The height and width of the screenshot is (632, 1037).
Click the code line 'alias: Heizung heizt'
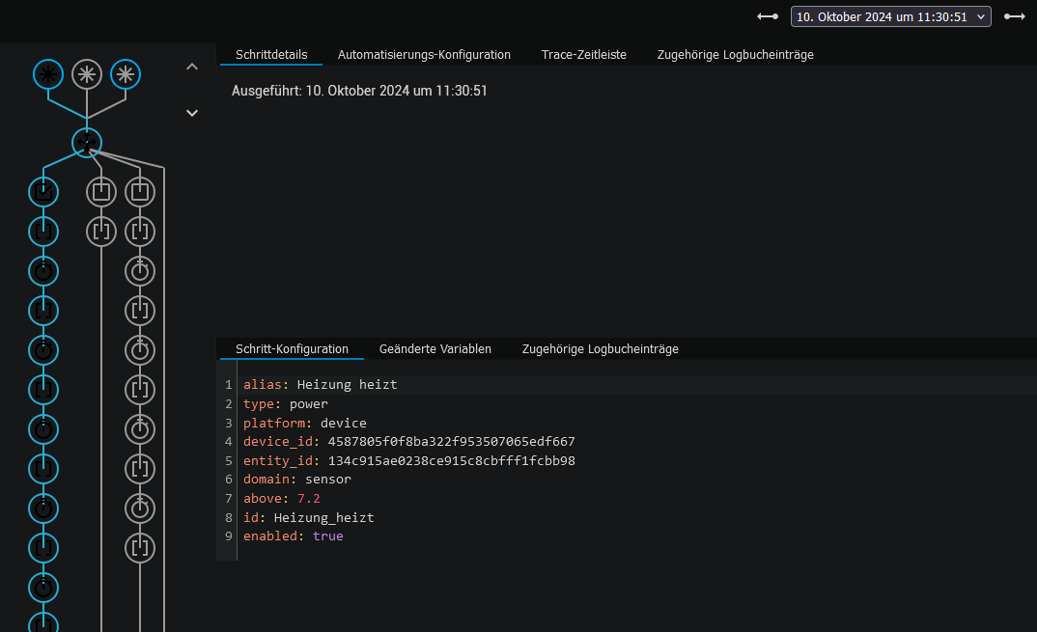tap(321, 385)
